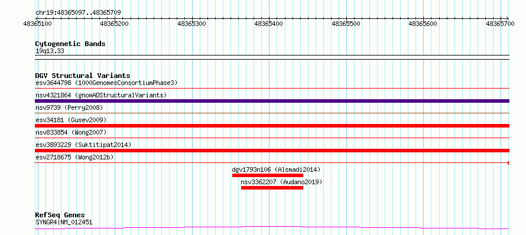The image size is (526, 235).
Task: Click the RefSeq Genes track heading
Action: [x=60, y=215]
